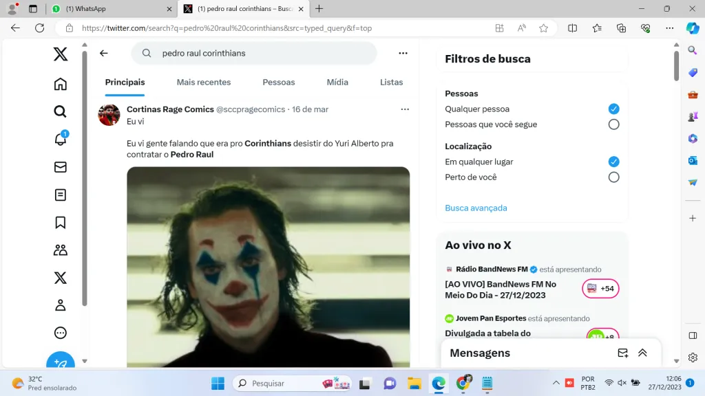The width and height of the screenshot is (705, 396).
Task: Open Communities people icon in sidebar
Action: (x=61, y=250)
